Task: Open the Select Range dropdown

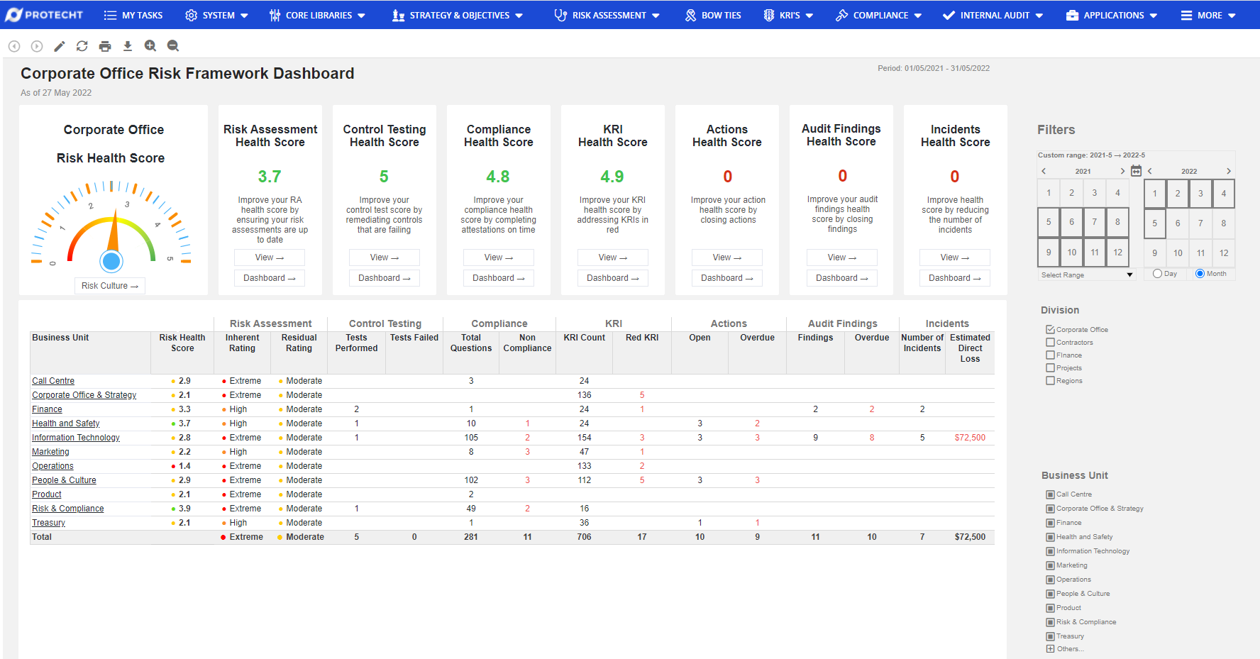Action: tap(1085, 275)
